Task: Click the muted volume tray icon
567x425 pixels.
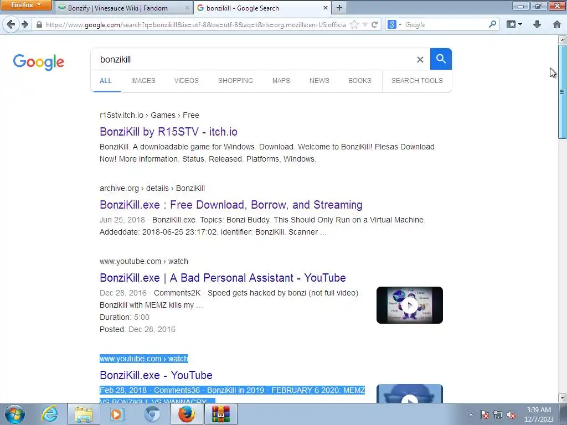Action: coord(511,414)
